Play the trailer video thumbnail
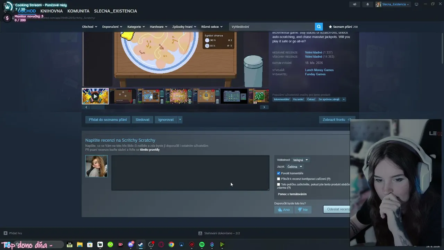 tap(95, 96)
